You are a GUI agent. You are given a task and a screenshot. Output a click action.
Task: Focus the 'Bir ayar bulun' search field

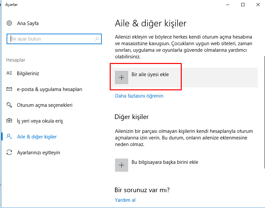click(x=51, y=39)
